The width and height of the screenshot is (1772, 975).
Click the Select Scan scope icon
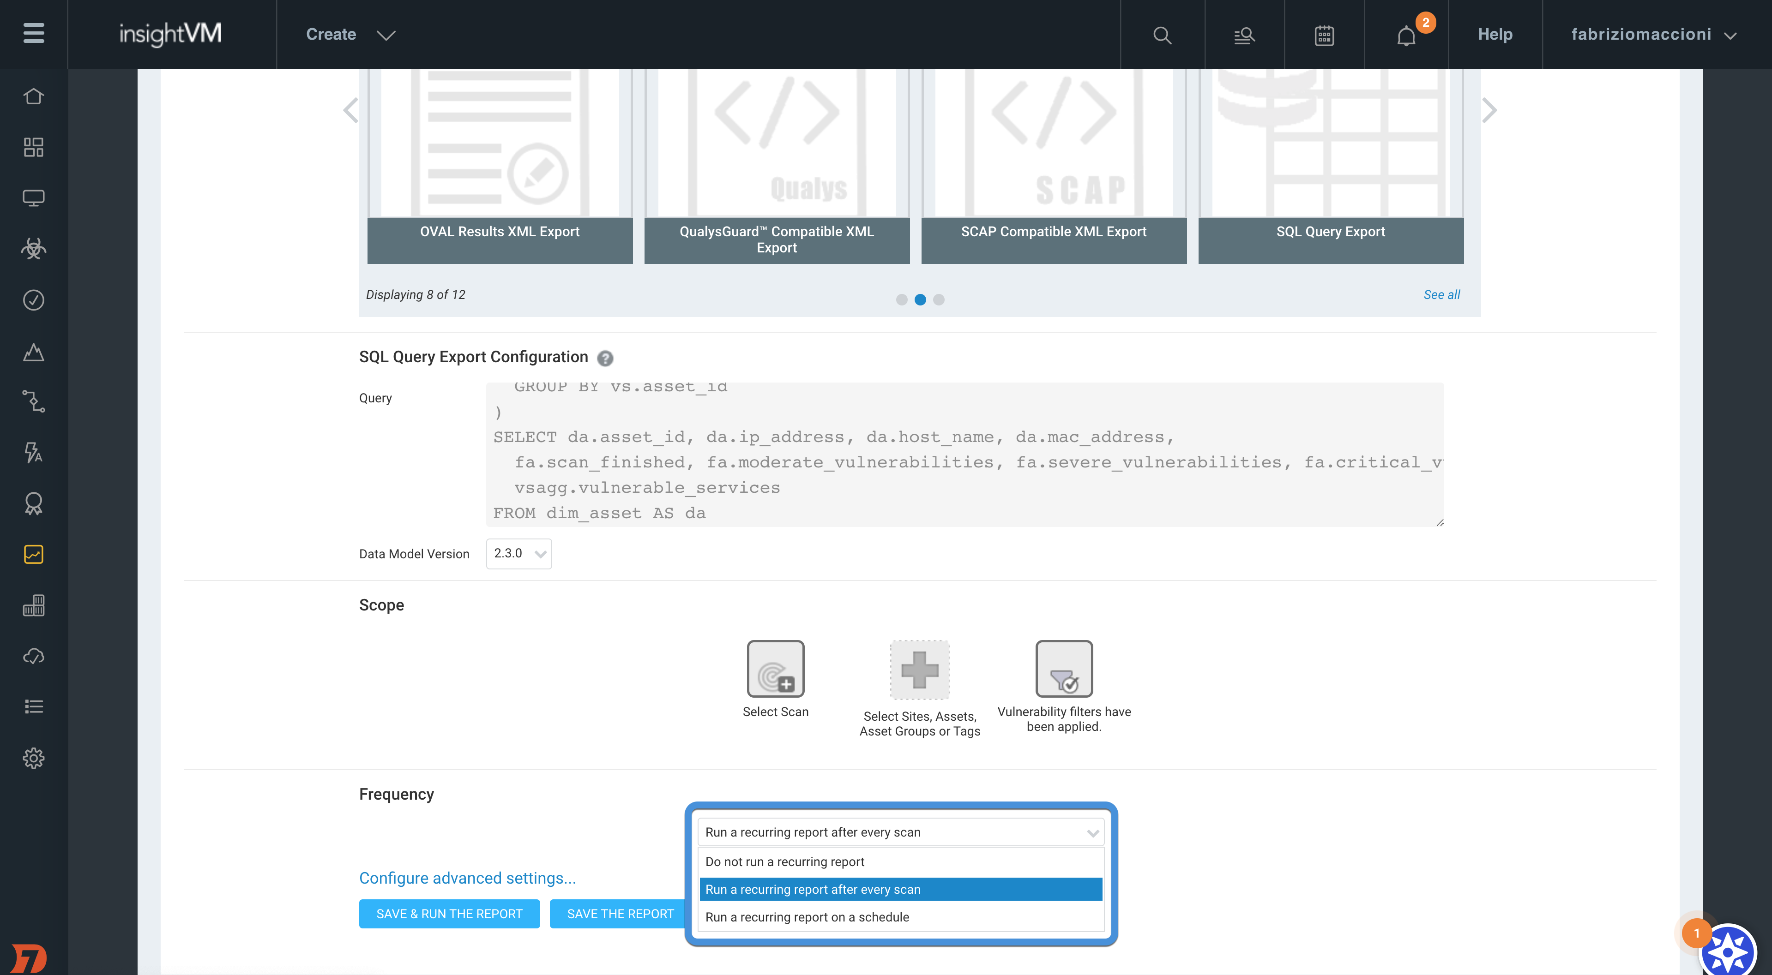pos(775,669)
